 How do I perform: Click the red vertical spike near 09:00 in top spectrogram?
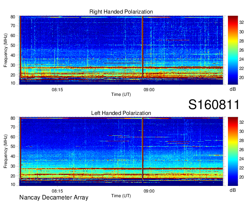coord(143,47)
